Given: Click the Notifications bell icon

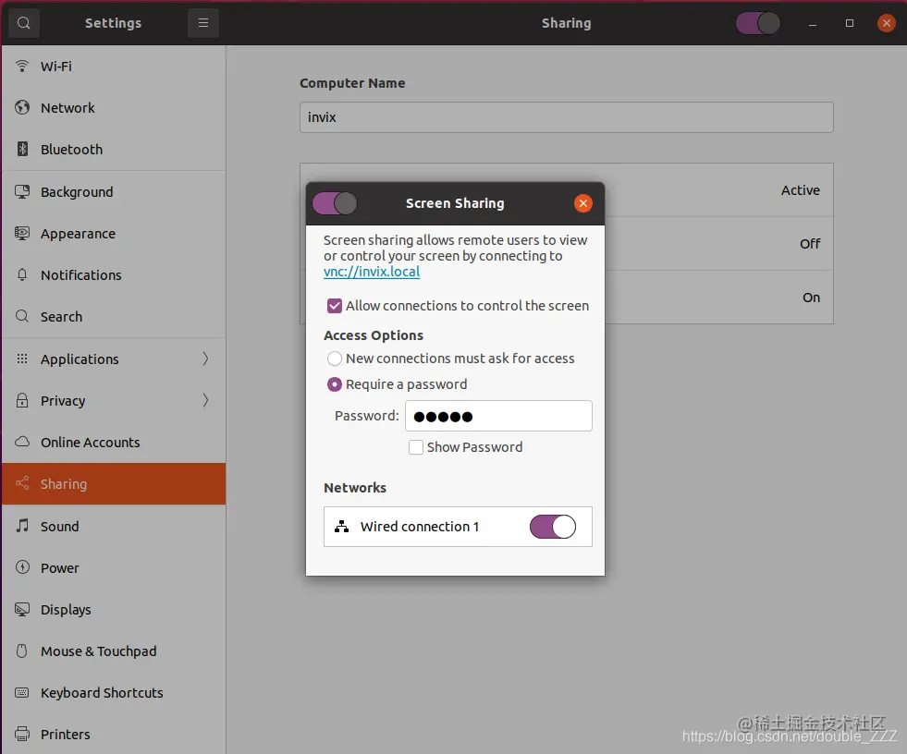Looking at the screenshot, I should pyautogui.click(x=22, y=274).
